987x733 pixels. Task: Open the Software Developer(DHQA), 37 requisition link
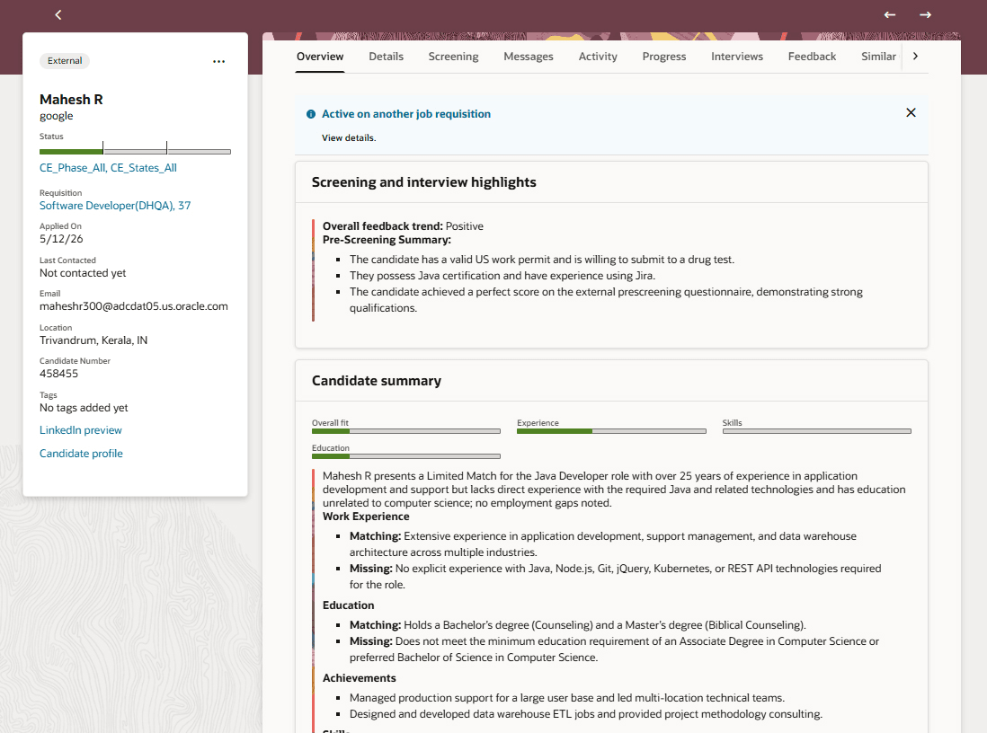115,206
